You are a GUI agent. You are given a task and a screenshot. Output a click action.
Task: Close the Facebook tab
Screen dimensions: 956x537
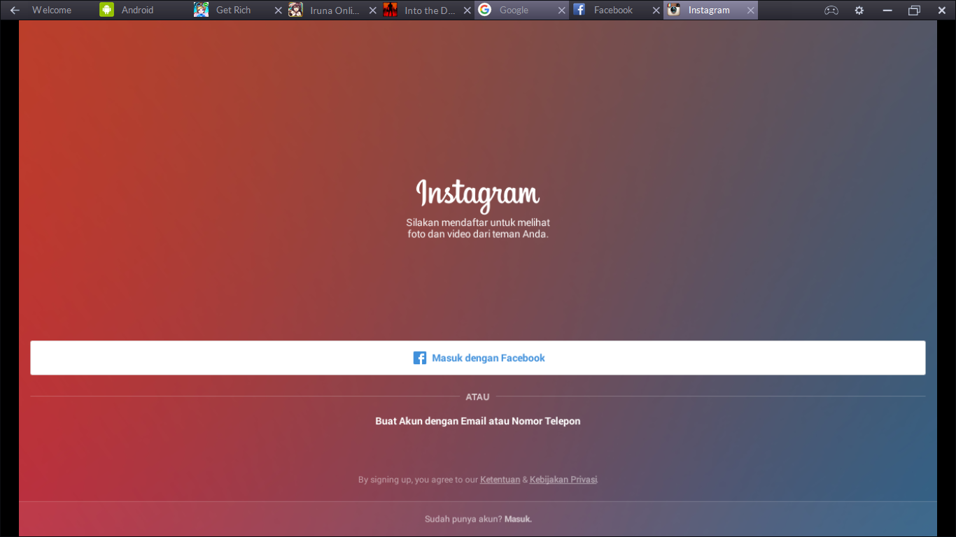[x=656, y=10]
